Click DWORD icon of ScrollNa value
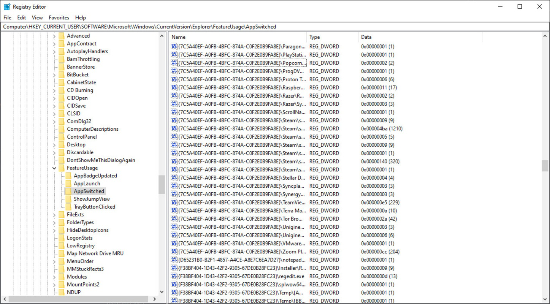This screenshot has height=304, width=550. coord(174,112)
